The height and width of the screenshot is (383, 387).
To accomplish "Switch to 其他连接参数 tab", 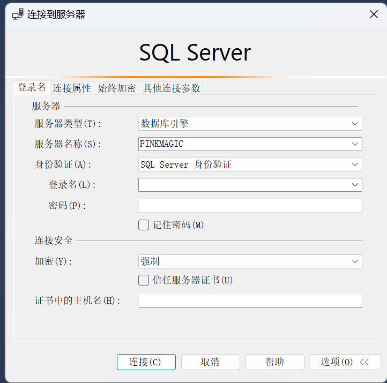I will pyautogui.click(x=172, y=88).
